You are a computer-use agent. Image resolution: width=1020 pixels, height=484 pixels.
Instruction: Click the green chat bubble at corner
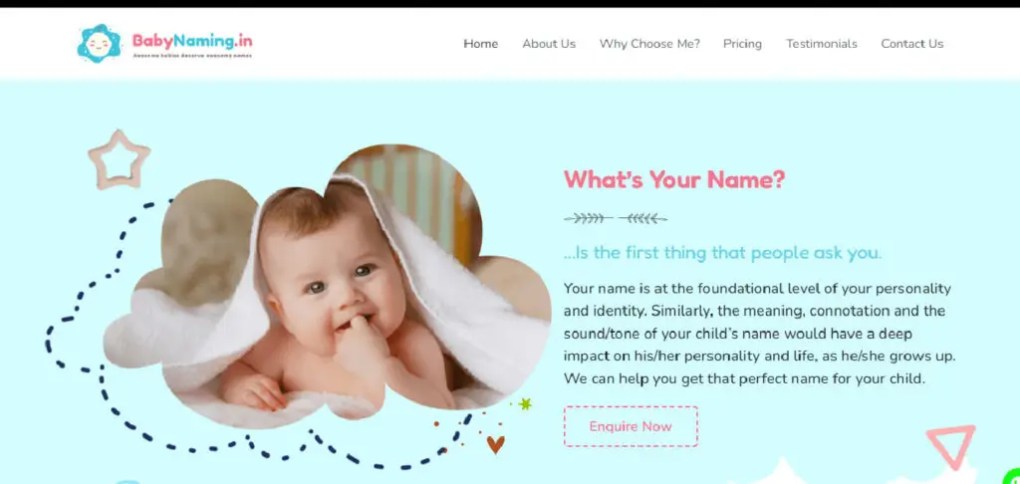point(1012,477)
